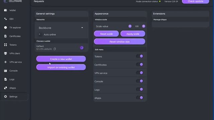Toggle Tokens menu visibility switch
This screenshot has width=214, height=120.
[x=139, y=56]
